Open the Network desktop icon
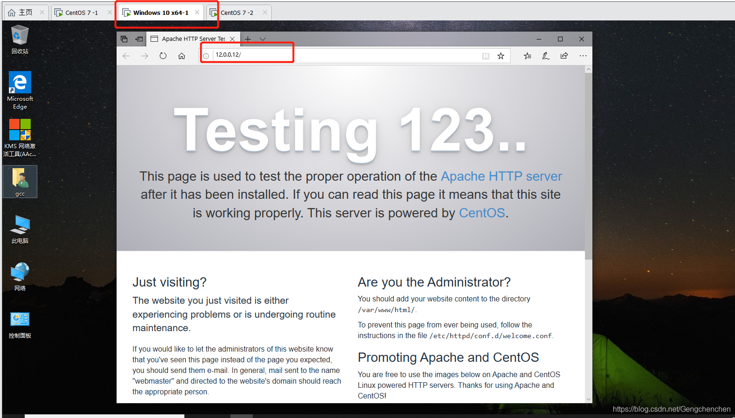735x418 pixels. (x=20, y=277)
